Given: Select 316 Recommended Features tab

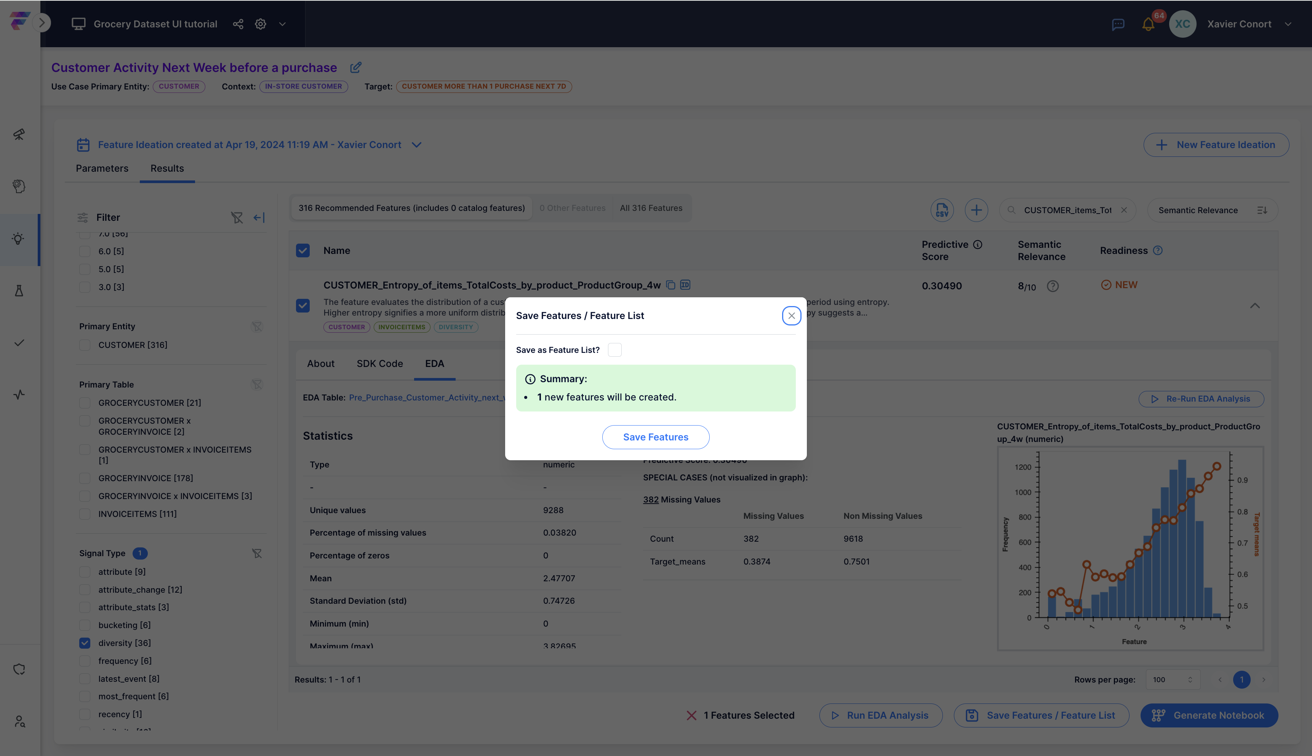Looking at the screenshot, I should (x=411, y=208).
